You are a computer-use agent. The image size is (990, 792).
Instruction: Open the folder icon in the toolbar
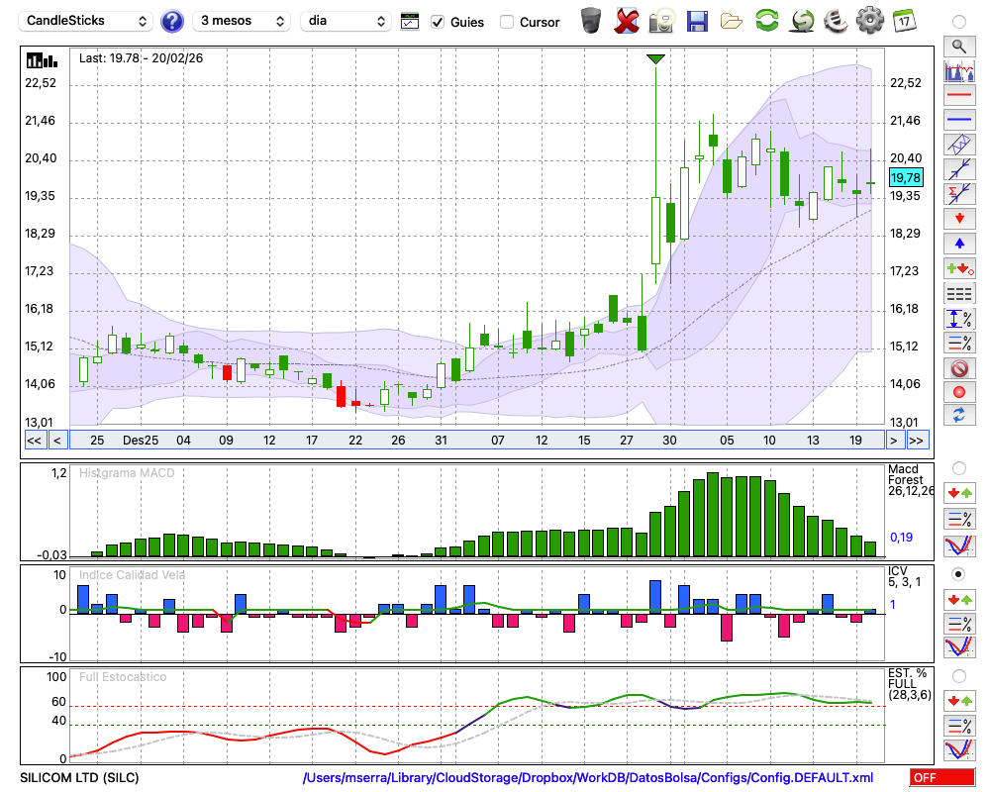pyautogui.click(x=732, y=20)
